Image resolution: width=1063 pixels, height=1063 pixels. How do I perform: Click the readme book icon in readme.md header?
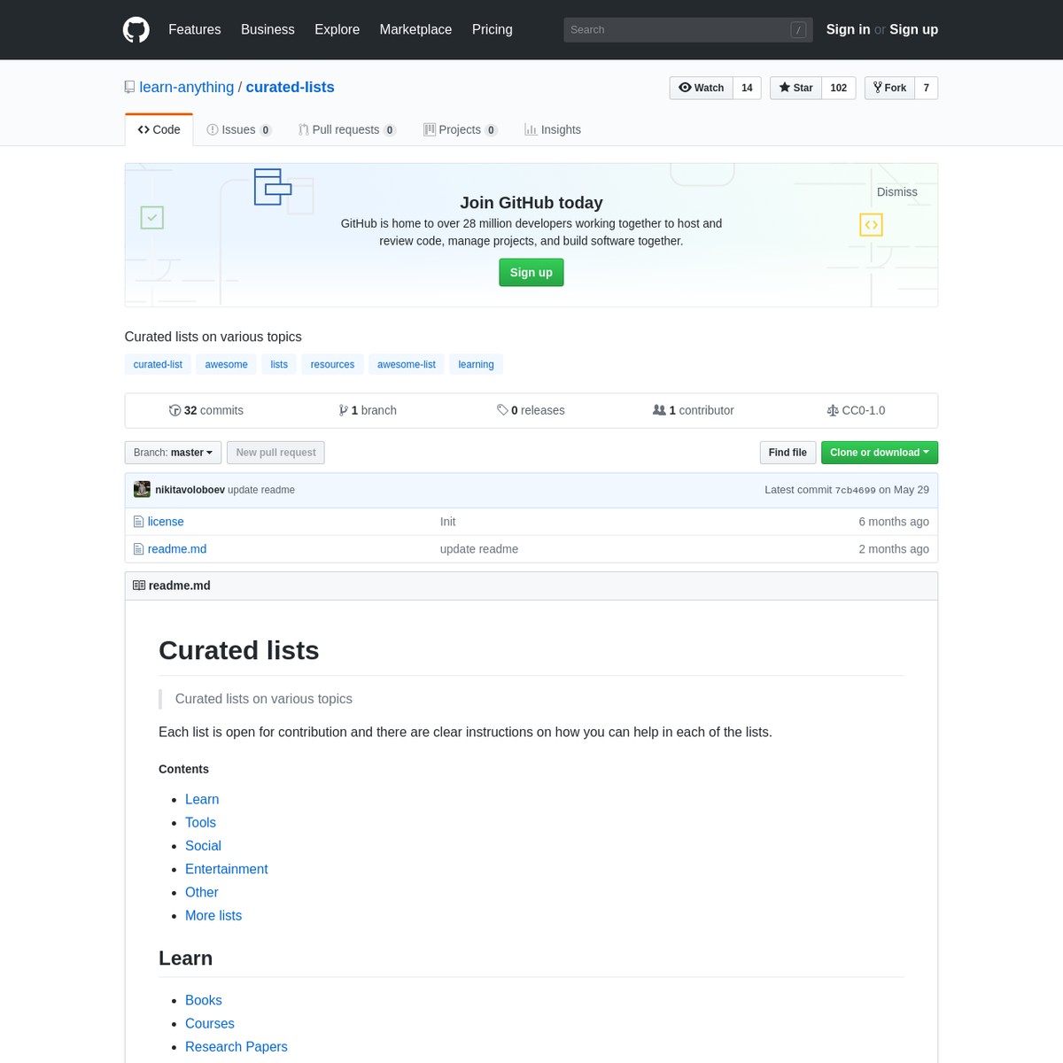click(139, 586)
